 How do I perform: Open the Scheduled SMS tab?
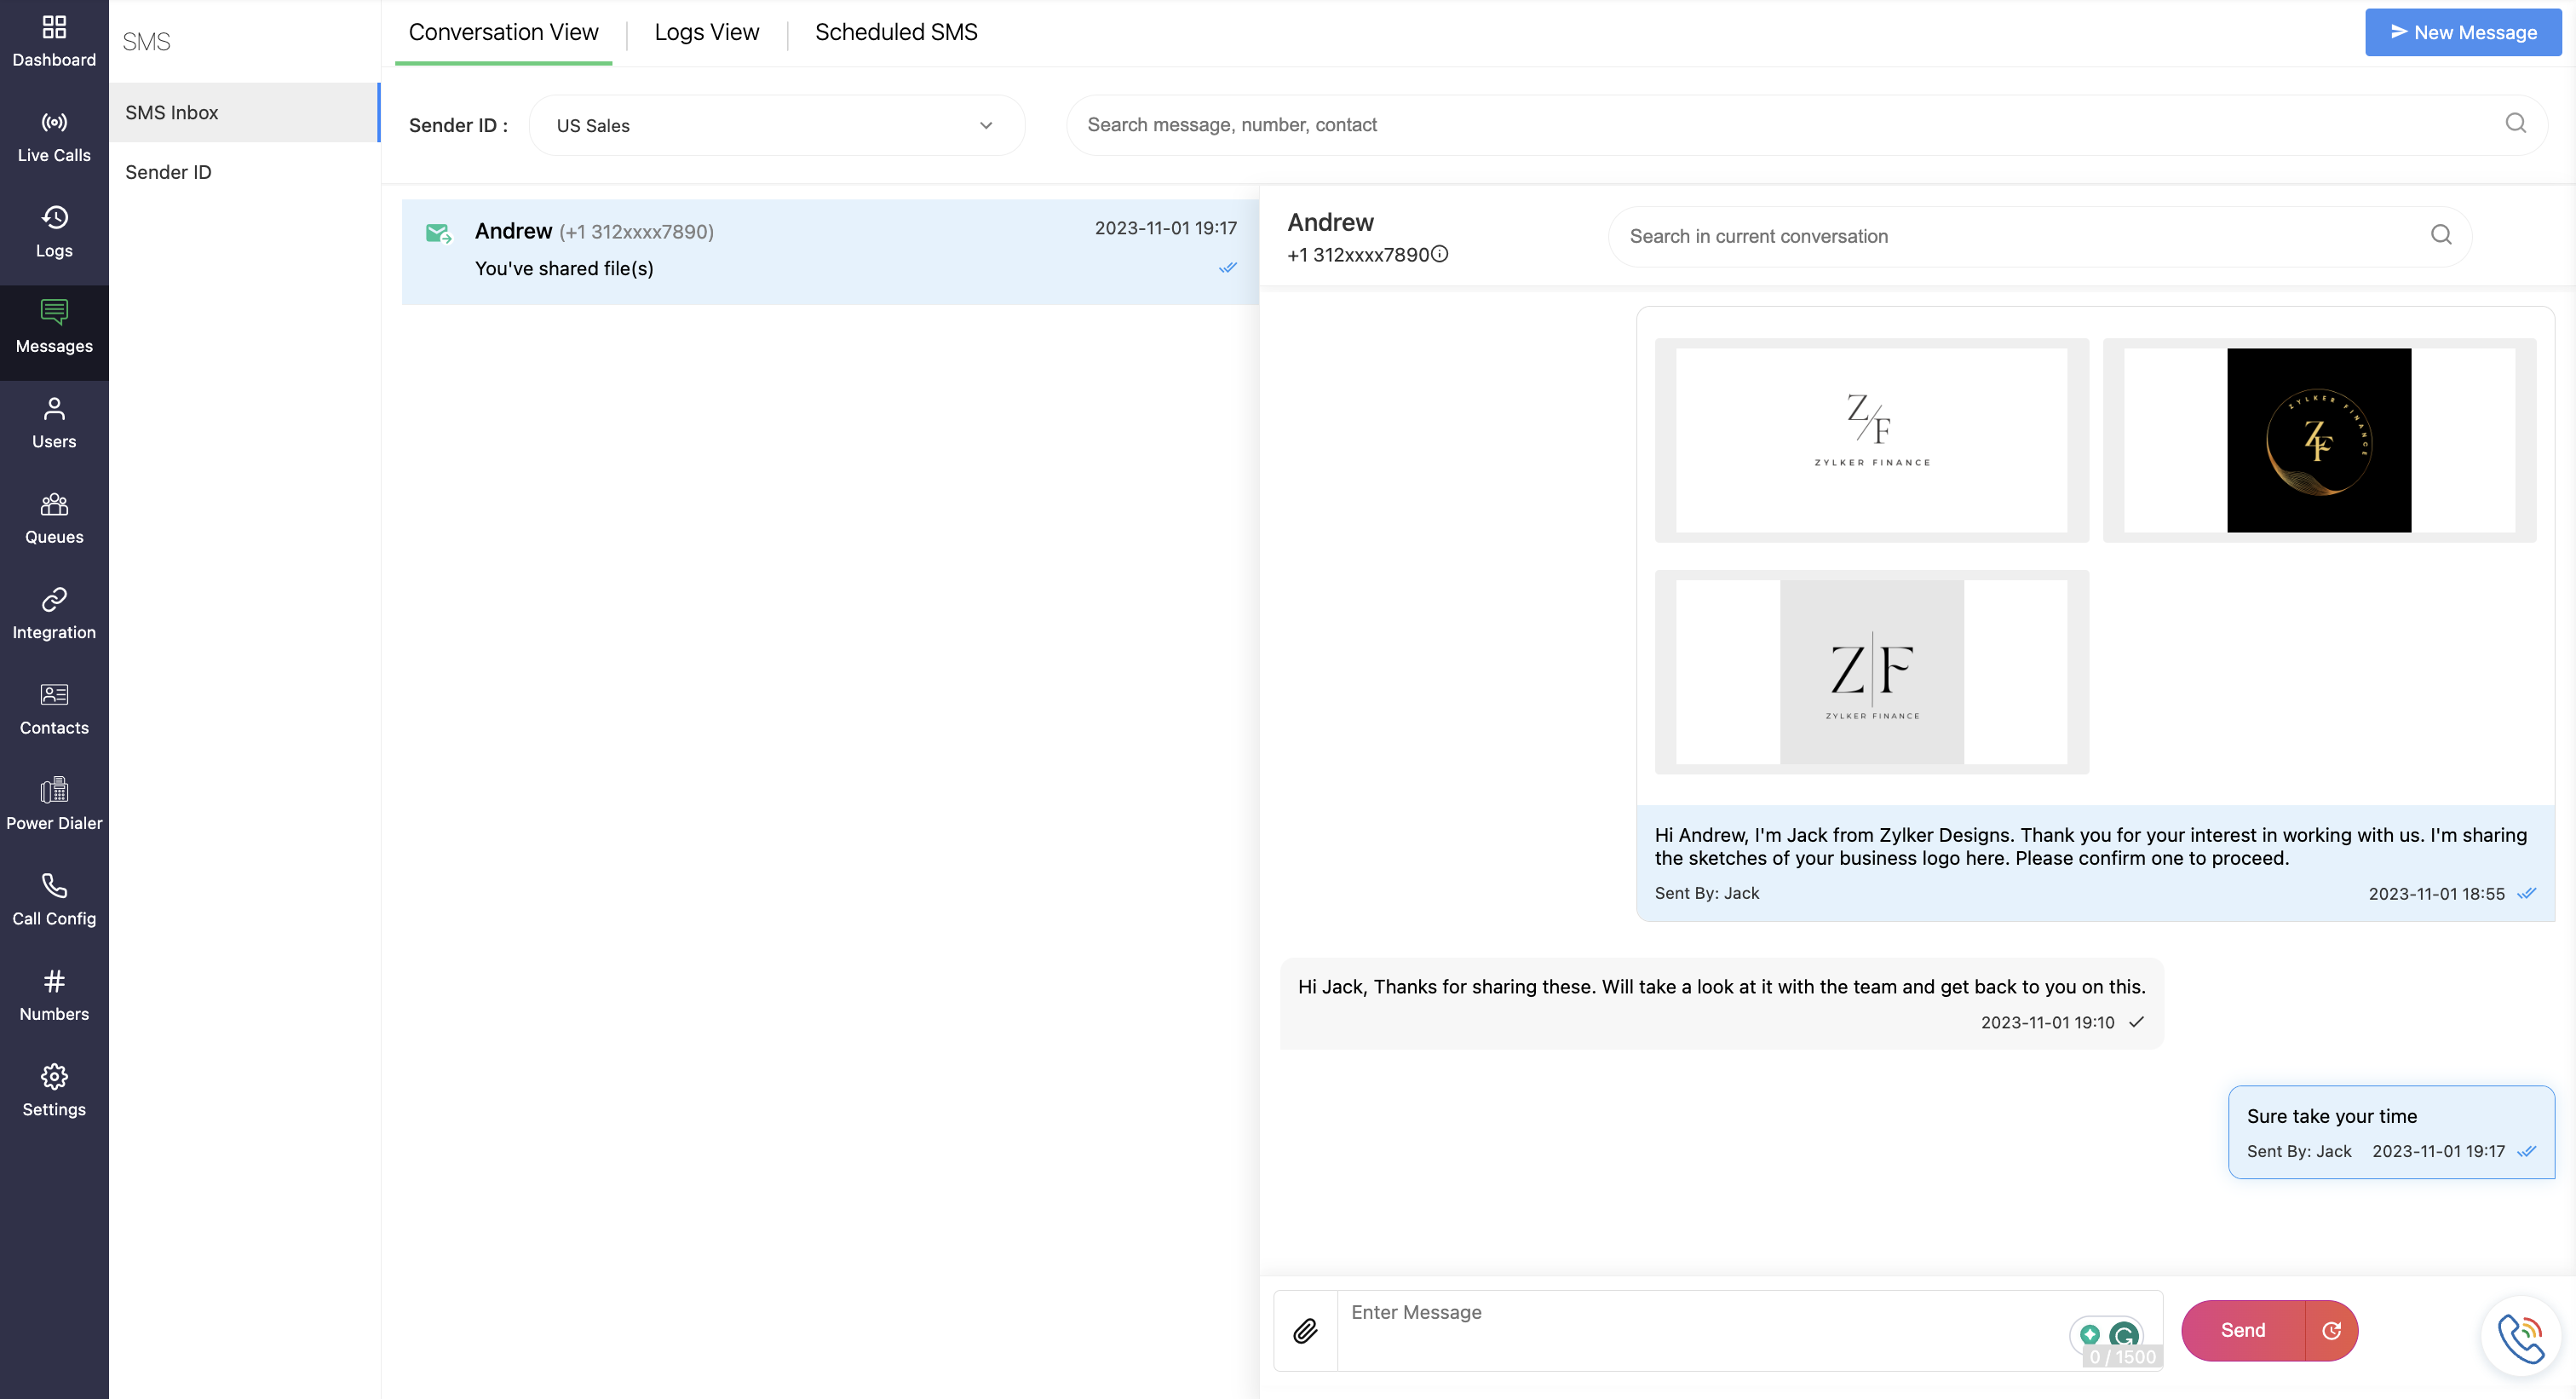coord(896,32)
